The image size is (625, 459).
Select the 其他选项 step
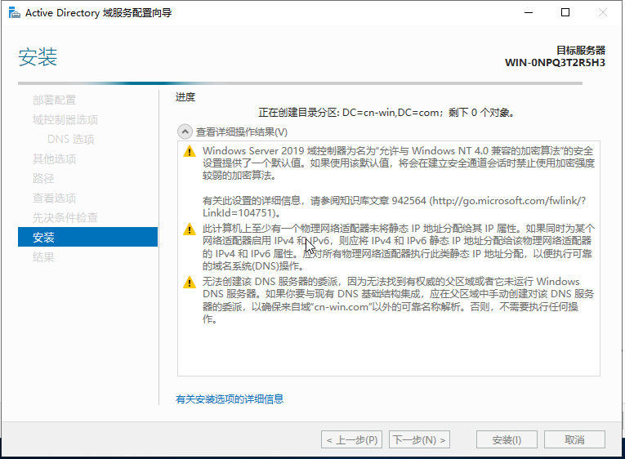pos(54,159)
